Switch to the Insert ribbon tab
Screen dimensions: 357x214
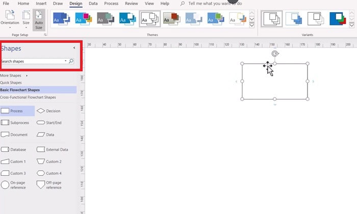pyautogui.click(x=41, y=4)
